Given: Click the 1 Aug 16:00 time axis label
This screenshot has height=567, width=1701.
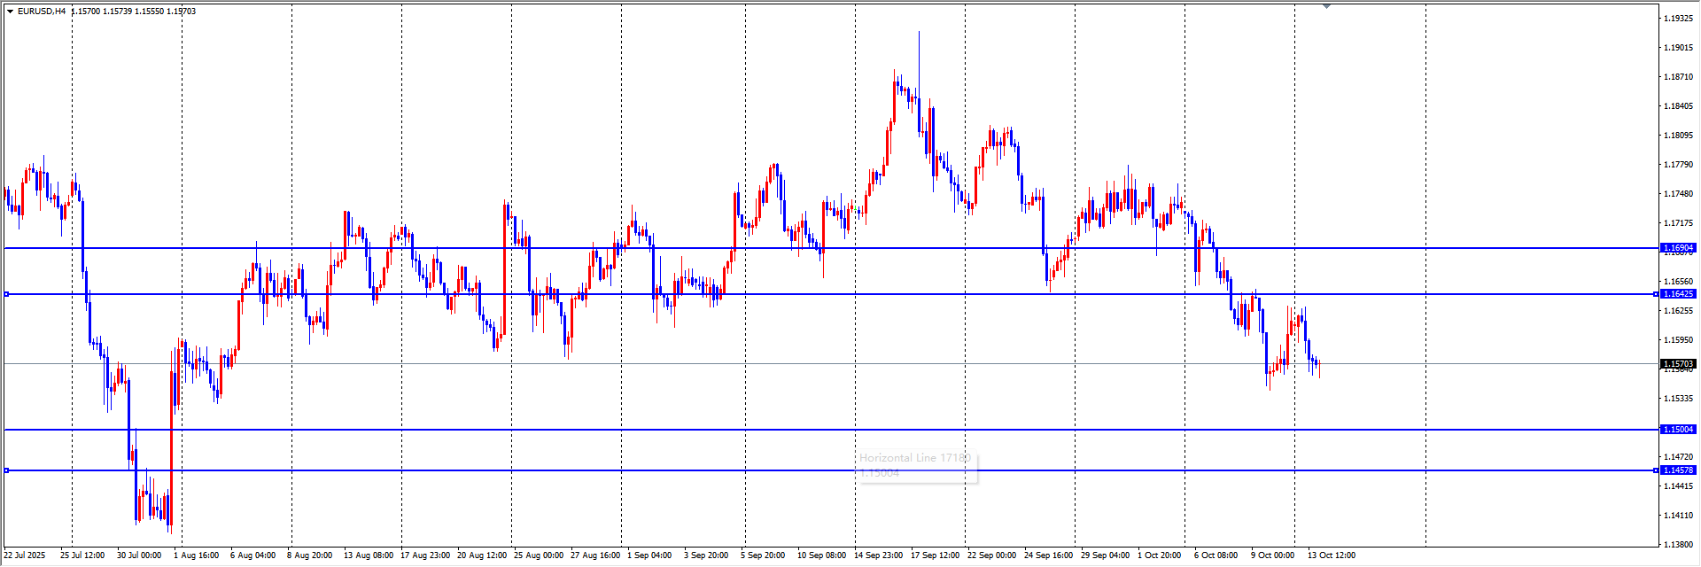Looking at the screenshot, I should (196, 555).
